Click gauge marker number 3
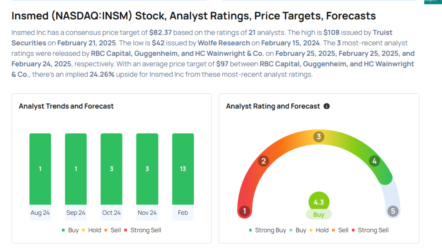 click(319, 137)
